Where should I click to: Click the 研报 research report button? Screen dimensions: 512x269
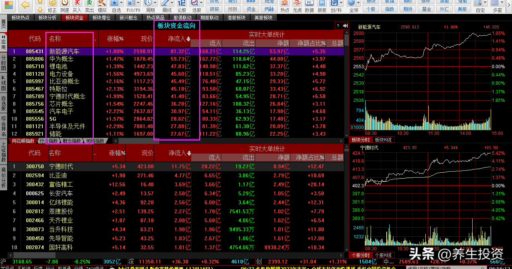point(215,9)
